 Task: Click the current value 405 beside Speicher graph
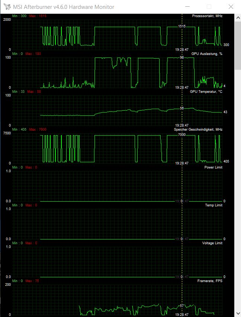coord(226,161)
